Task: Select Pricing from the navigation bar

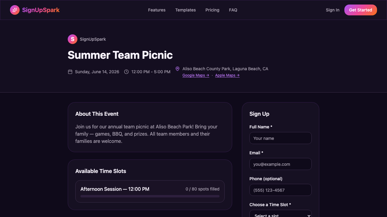Action: point(212,10)
